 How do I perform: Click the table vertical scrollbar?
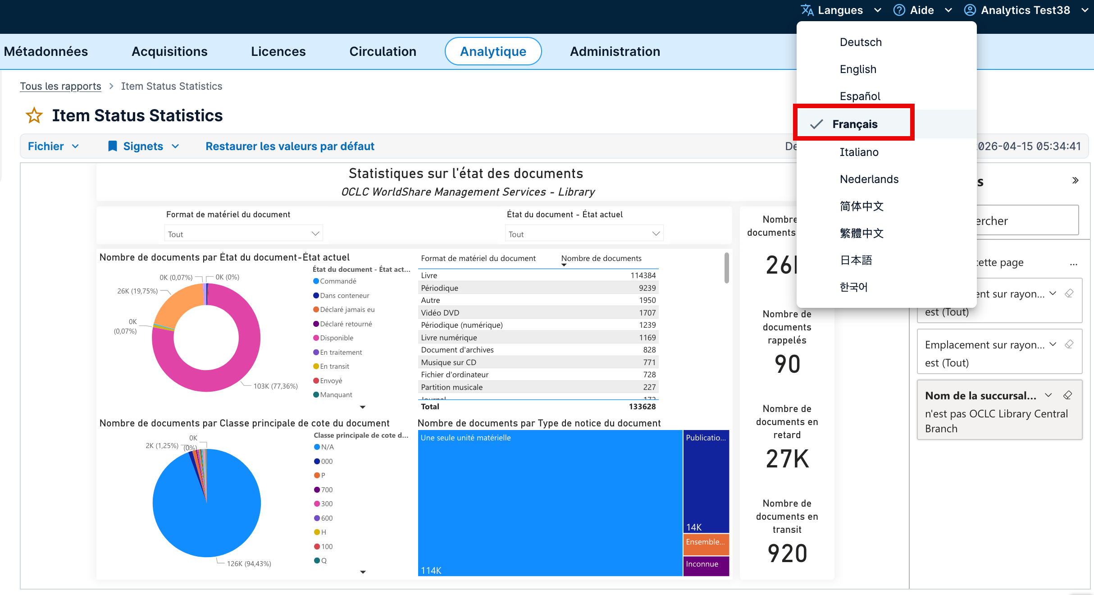tap(726, 268)
